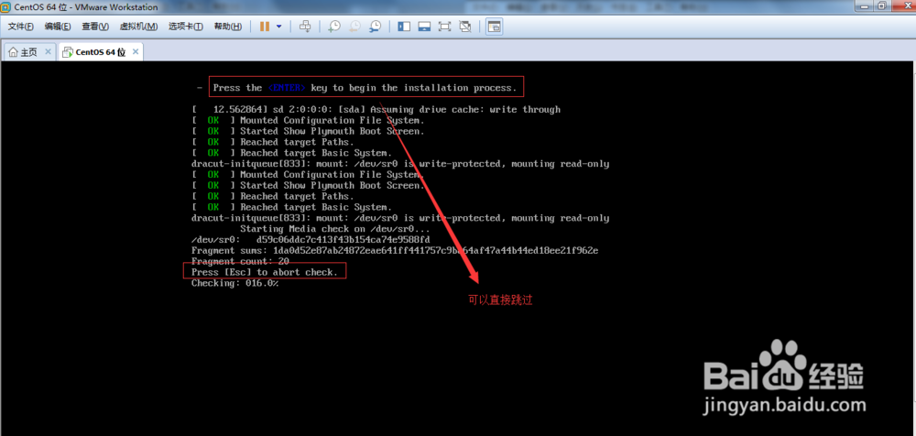Maximize the VMware Workstation window
This screenshot has height=436, width=916.
[881, 5]
